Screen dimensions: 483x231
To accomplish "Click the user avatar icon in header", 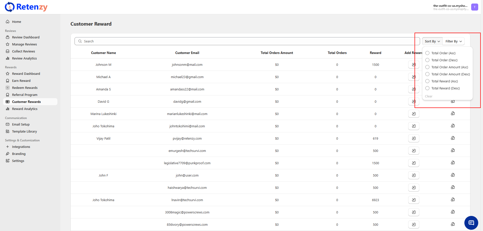I will [x=474, y=7].
